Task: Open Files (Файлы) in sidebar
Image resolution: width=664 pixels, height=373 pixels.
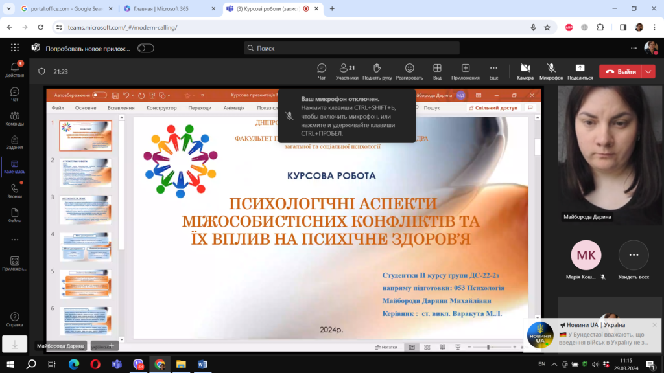Action: coord(14,215)
